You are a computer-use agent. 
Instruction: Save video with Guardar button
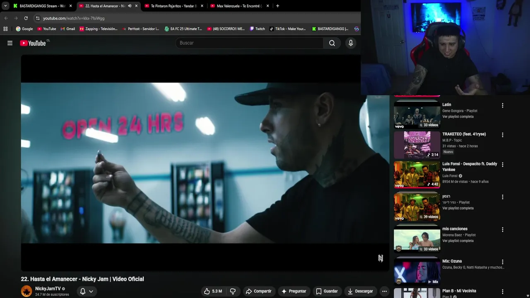(x=327, y=291)
